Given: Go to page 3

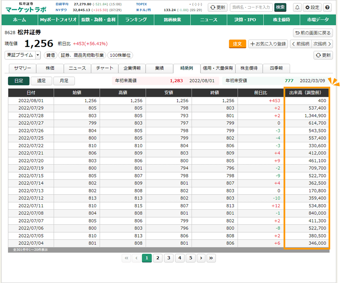Looking at the screenshot, I should [168, 258].
